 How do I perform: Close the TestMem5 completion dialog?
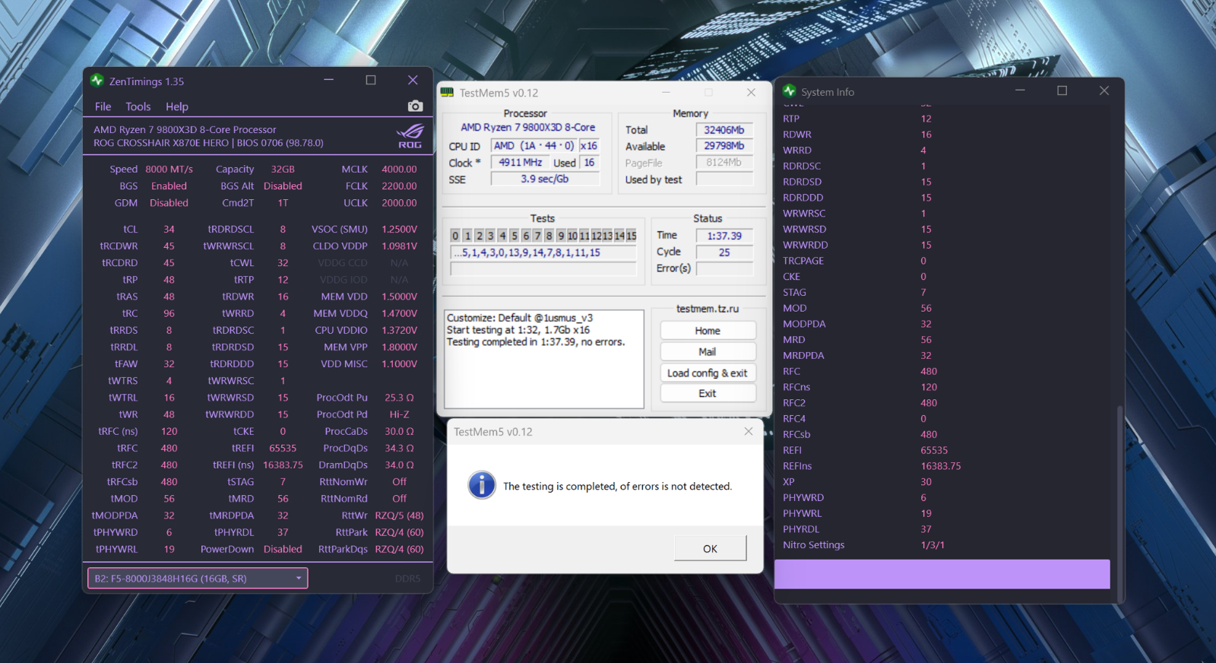click(749, 431)
